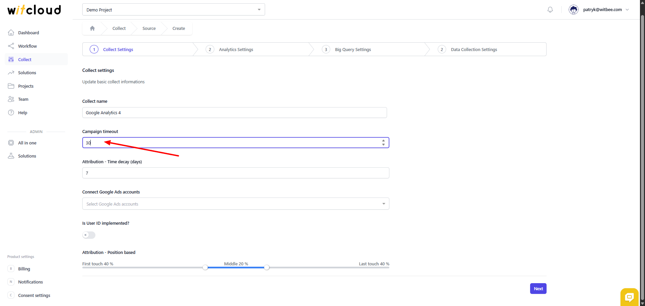The height and width of the screenshot is (306, 645).
Task: Click the home breadcrumb icon
Action: [x=92, y=29]
